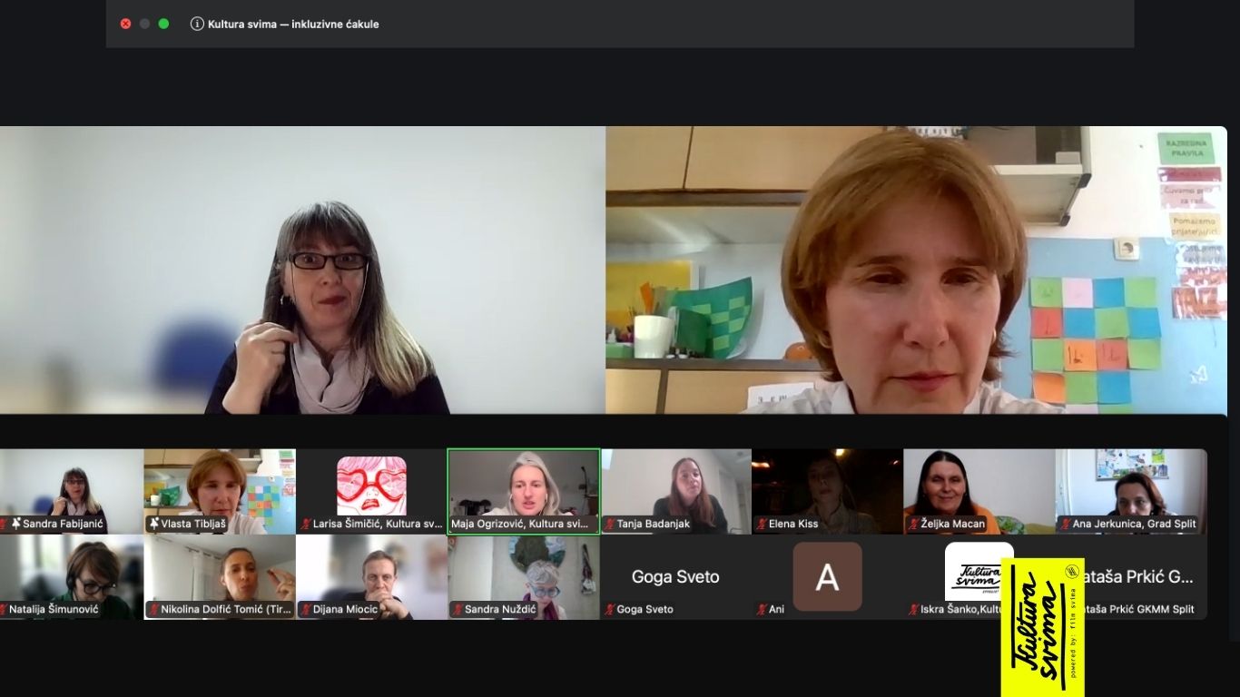Click muted mic icon on Sandra Nuždić

(x=458, y=609)
